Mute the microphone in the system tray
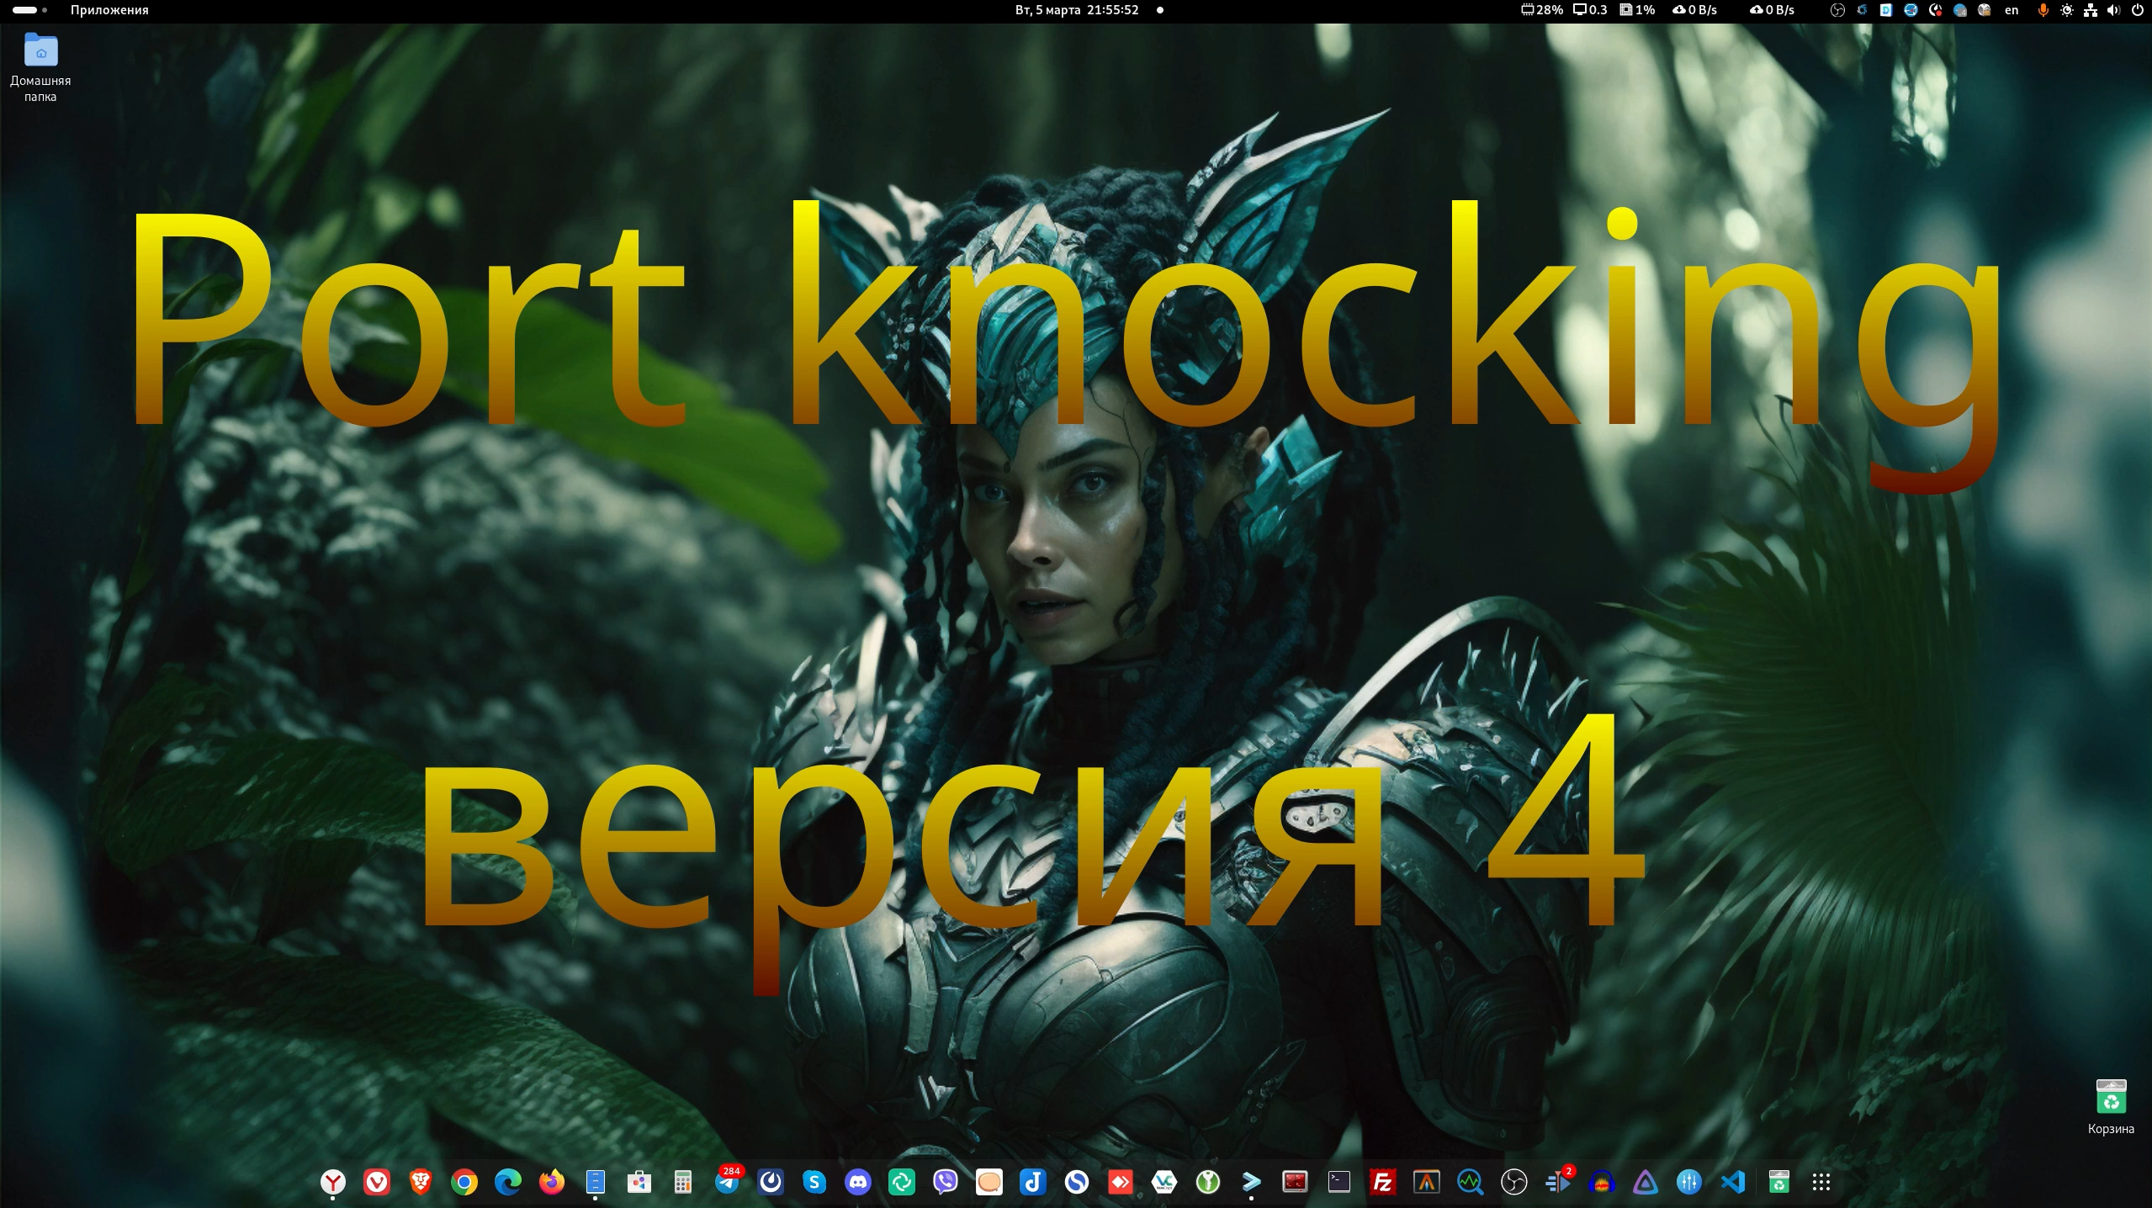 click(x=2044, y=10)
